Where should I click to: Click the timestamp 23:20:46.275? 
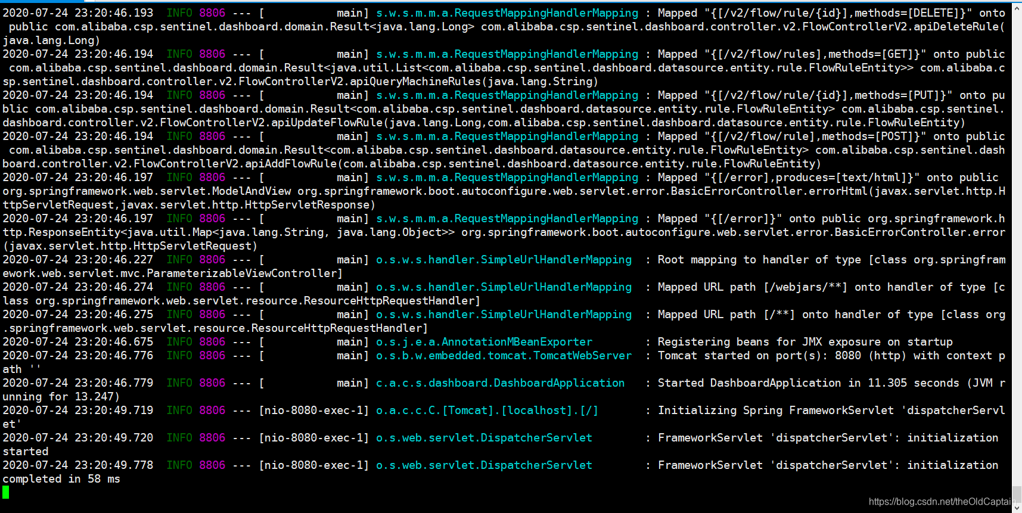tap(114, 315)
